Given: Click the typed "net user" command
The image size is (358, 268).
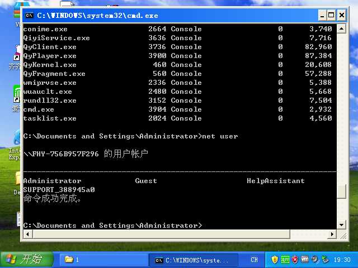Looking at the screenshot, I should 220,136.
